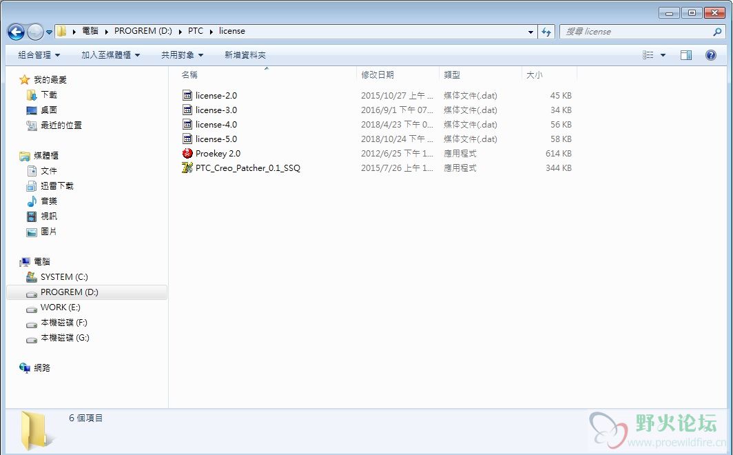Click 新增資料夾 to create folder
733x455 pixels.
point(245,55)
